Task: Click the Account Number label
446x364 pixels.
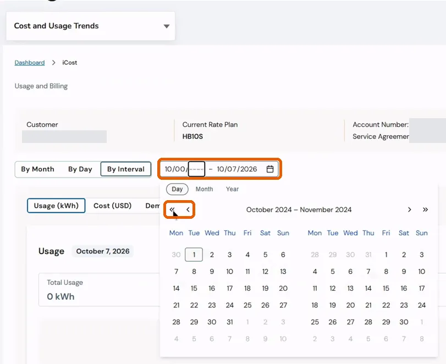Action: [x=381, y=125]
